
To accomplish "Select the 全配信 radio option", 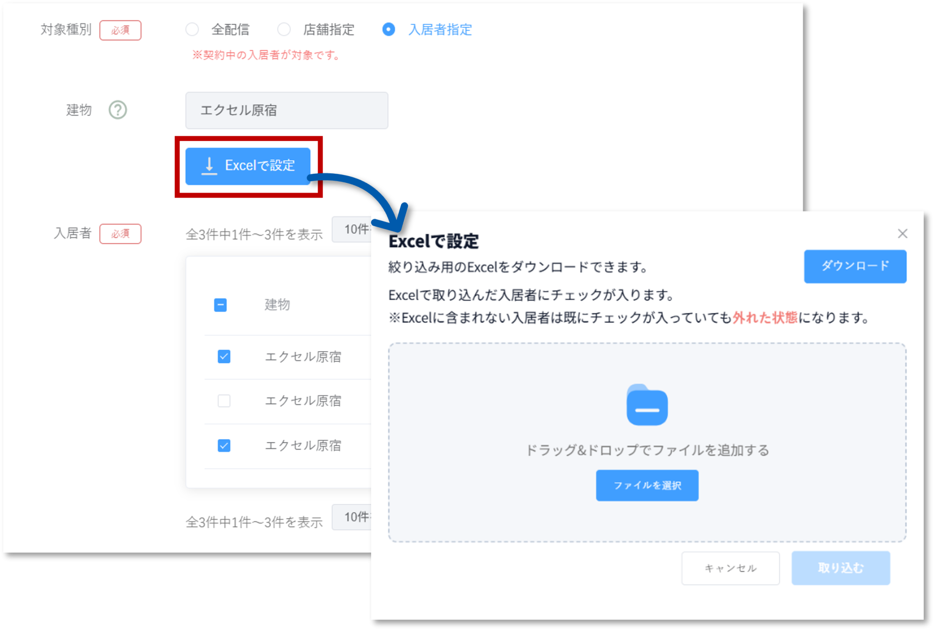I will 192,30.
